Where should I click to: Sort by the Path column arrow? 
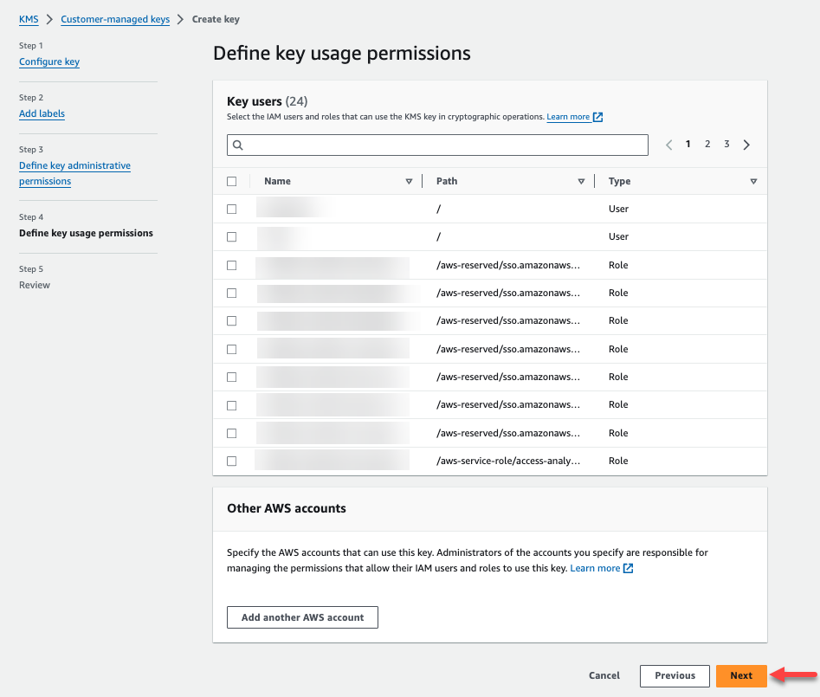click(x=581, y=182)
